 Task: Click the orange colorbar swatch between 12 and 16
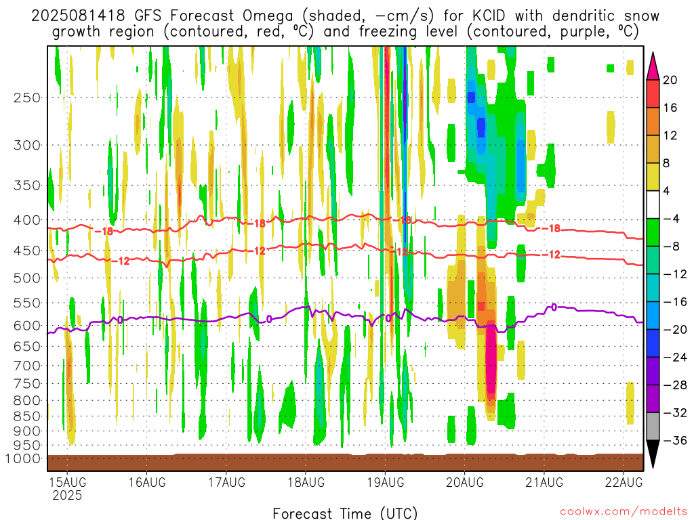pyautogui.click(x=653, y=122)
